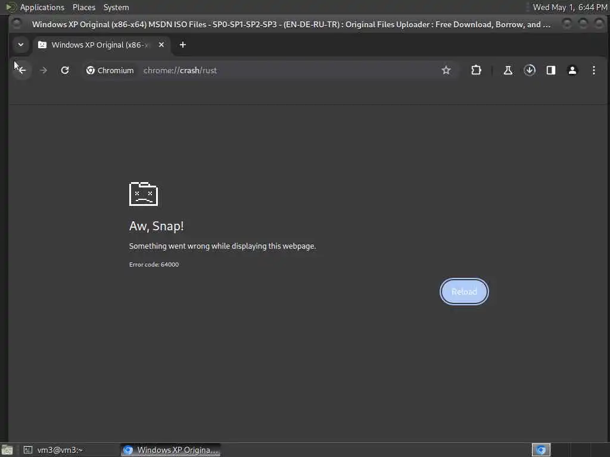Click "Something went wrong while displaying this webpage."
610x457 pixels.
click(223, 246)
